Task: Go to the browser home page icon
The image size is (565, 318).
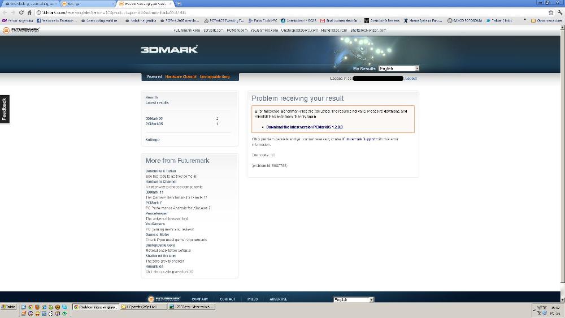Action: pyautogui.click(x=29, y=12)
